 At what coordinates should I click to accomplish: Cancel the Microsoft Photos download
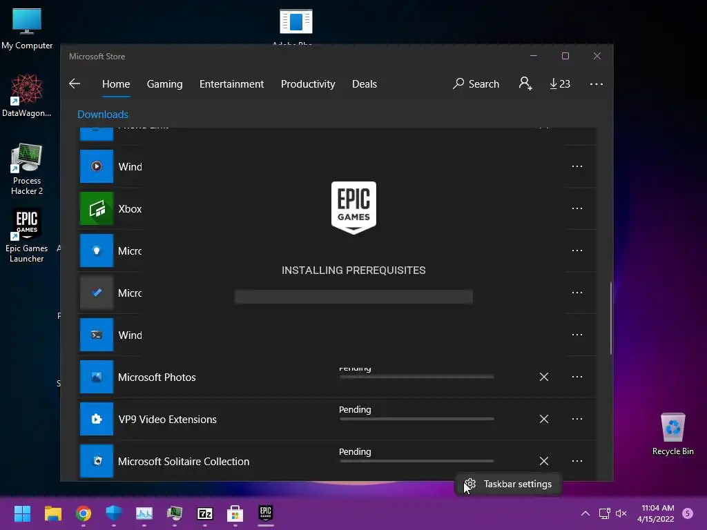click(x=544, y=377)
